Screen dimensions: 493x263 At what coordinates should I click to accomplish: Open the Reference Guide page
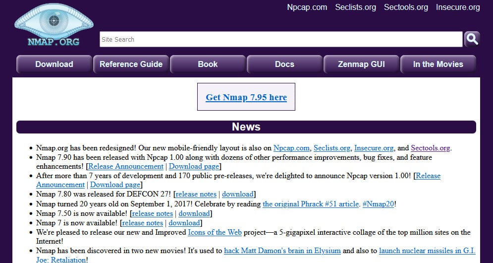131,64
